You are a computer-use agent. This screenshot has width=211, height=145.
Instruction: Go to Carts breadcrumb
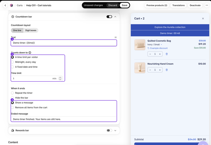(20, 5)
